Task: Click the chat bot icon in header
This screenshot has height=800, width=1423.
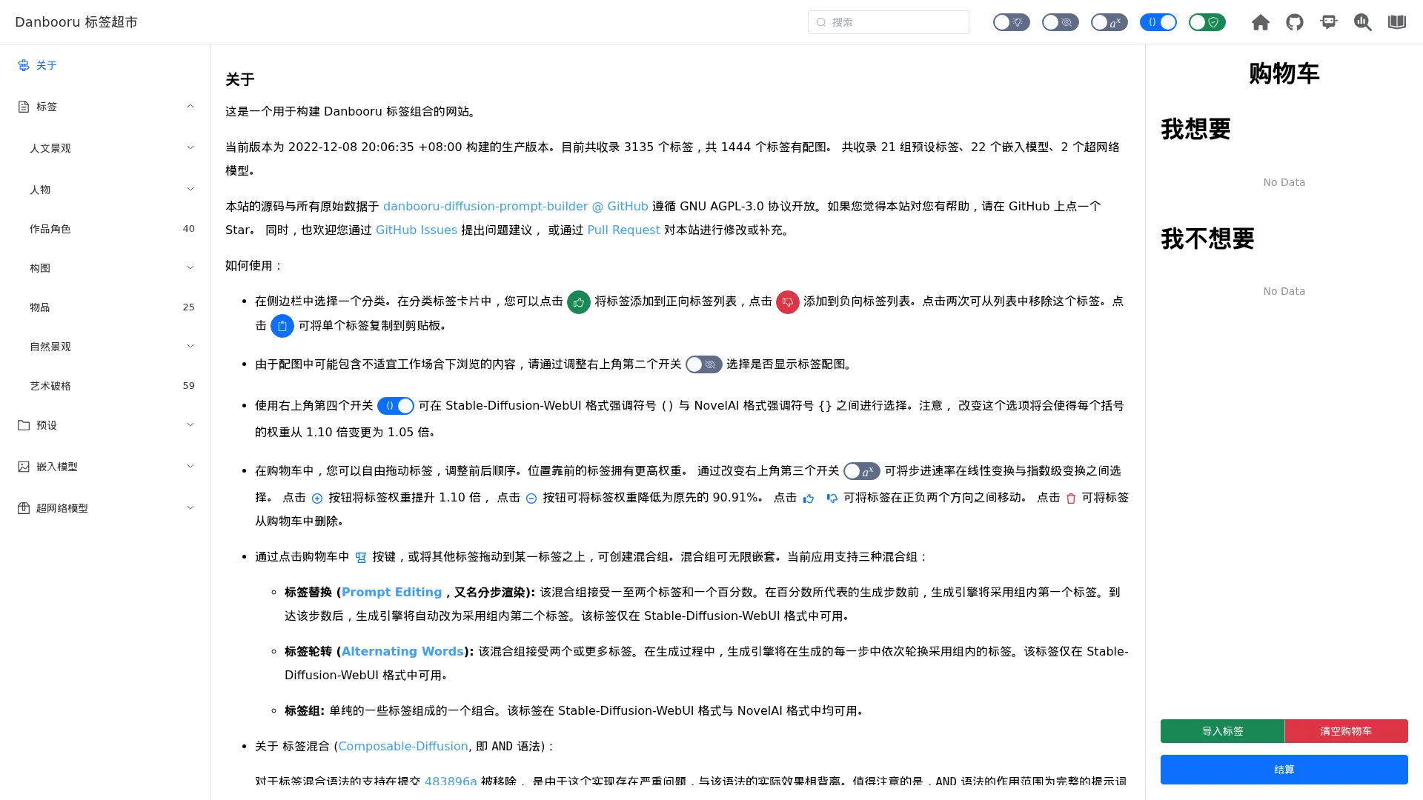Action: (x=1328, y=22)
